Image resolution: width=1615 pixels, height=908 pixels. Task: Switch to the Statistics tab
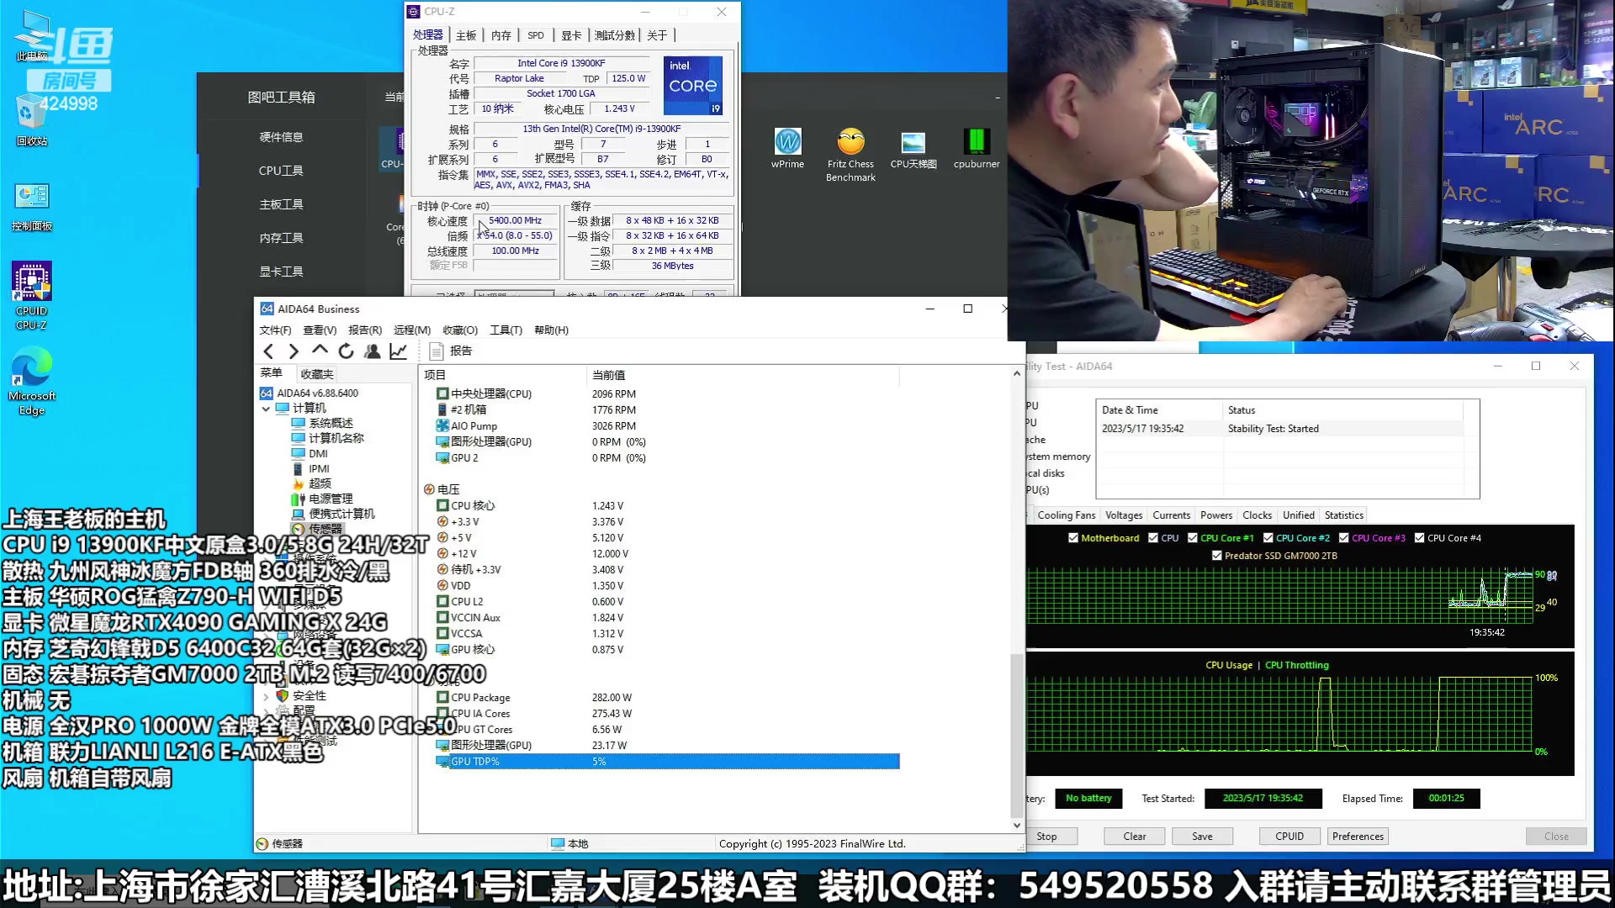pyautogui.click(x=1344, y=515)
